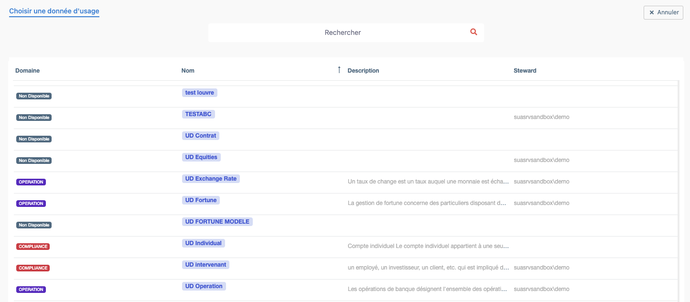
Task: Select the TESTABC usage data
Action: (x=198, y=114)
